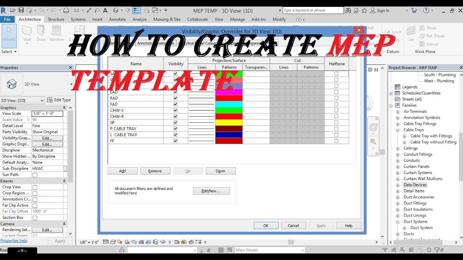This screenshot has height=260, width=463.
Task: Click the Edit/New... filters button
Action: click(211, 191)
